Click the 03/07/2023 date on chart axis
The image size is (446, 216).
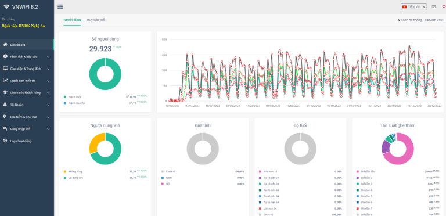(193, 106)
